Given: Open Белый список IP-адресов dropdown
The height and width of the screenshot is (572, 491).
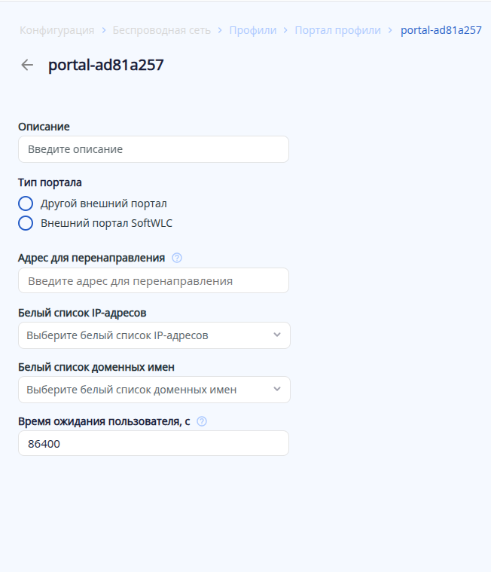Looking at the screenshot, I should 147,335.
